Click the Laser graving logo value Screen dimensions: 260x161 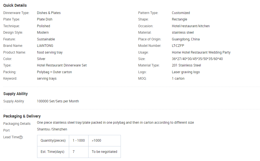pos(186,72)
